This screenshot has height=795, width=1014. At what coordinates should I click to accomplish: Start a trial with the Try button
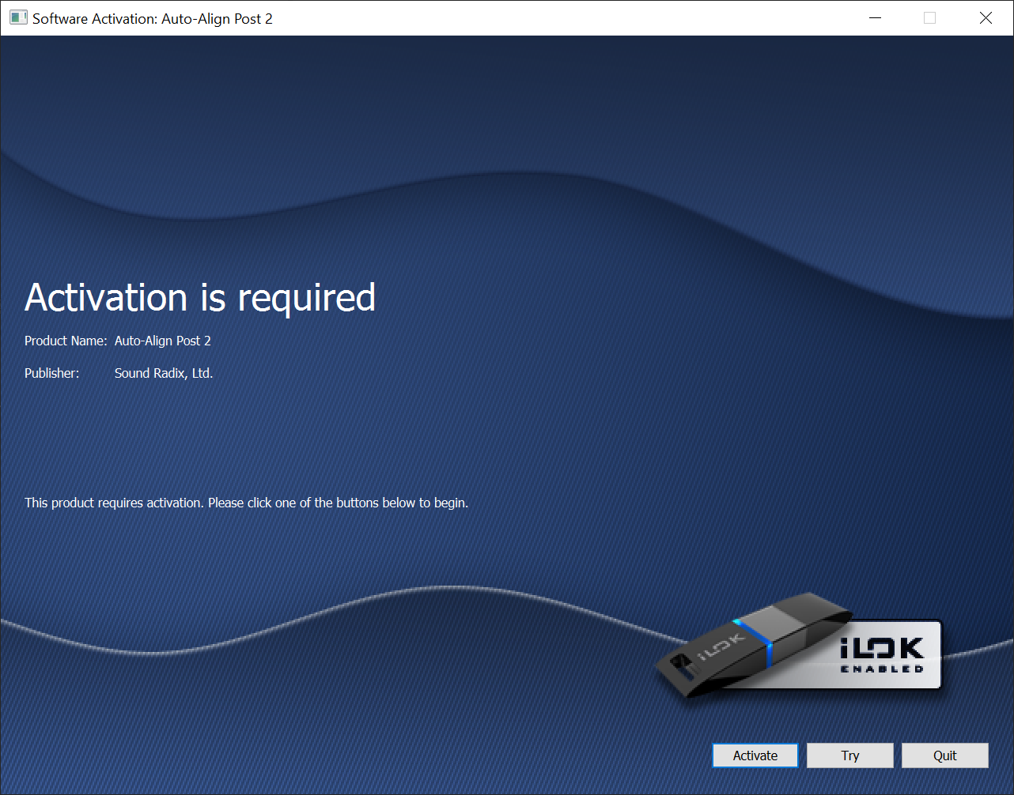pos(850,755)
